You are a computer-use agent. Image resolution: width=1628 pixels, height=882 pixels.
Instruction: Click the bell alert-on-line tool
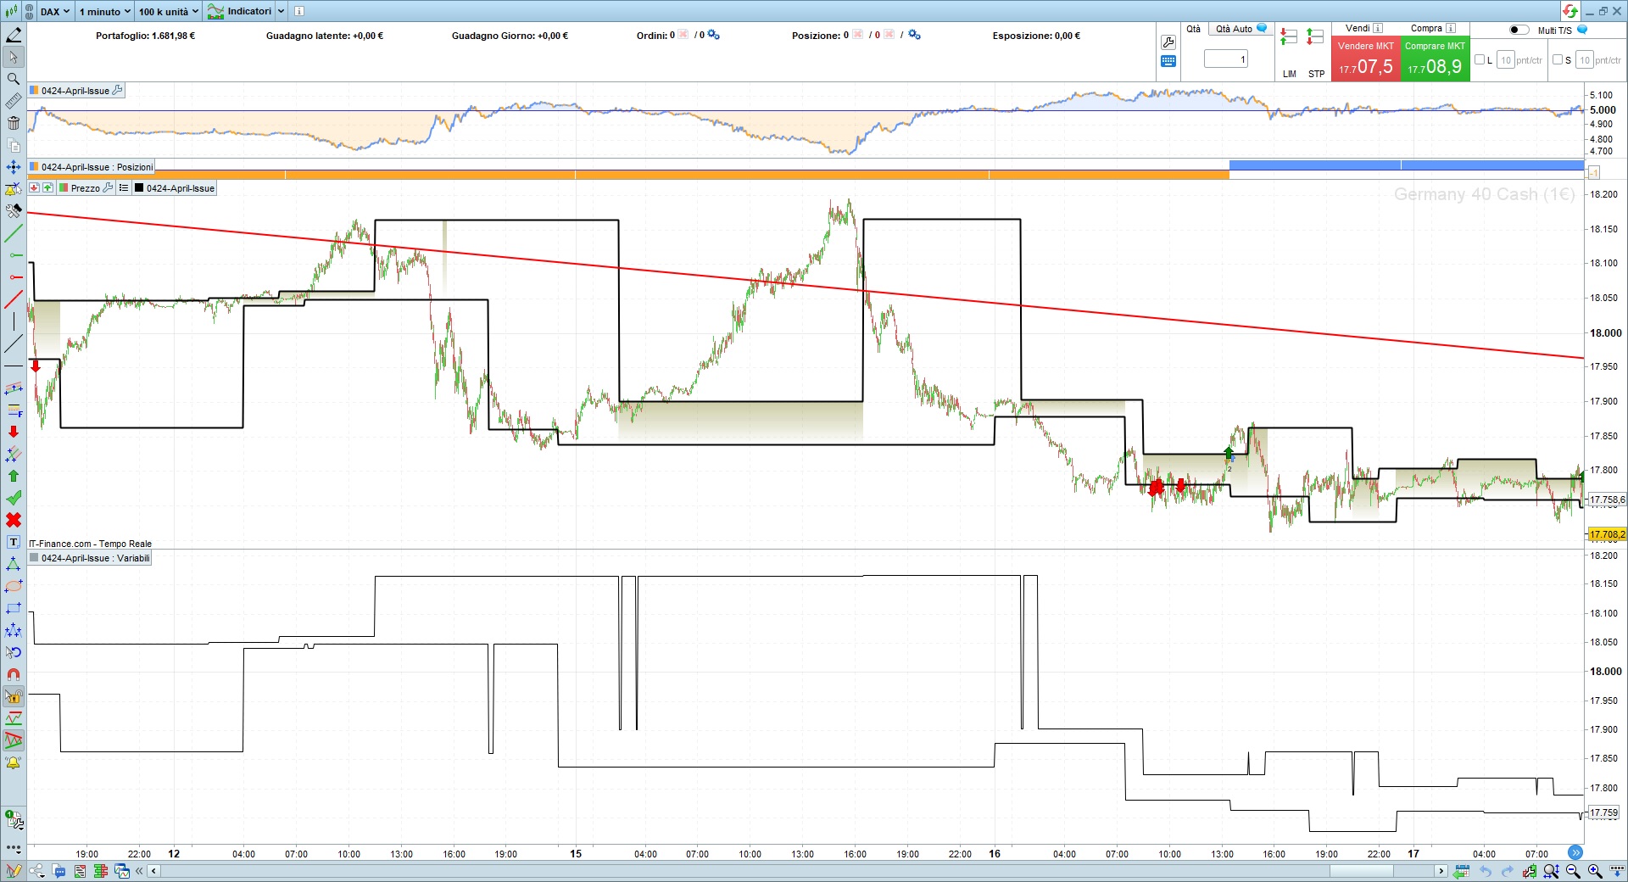[x=14, y=189]
